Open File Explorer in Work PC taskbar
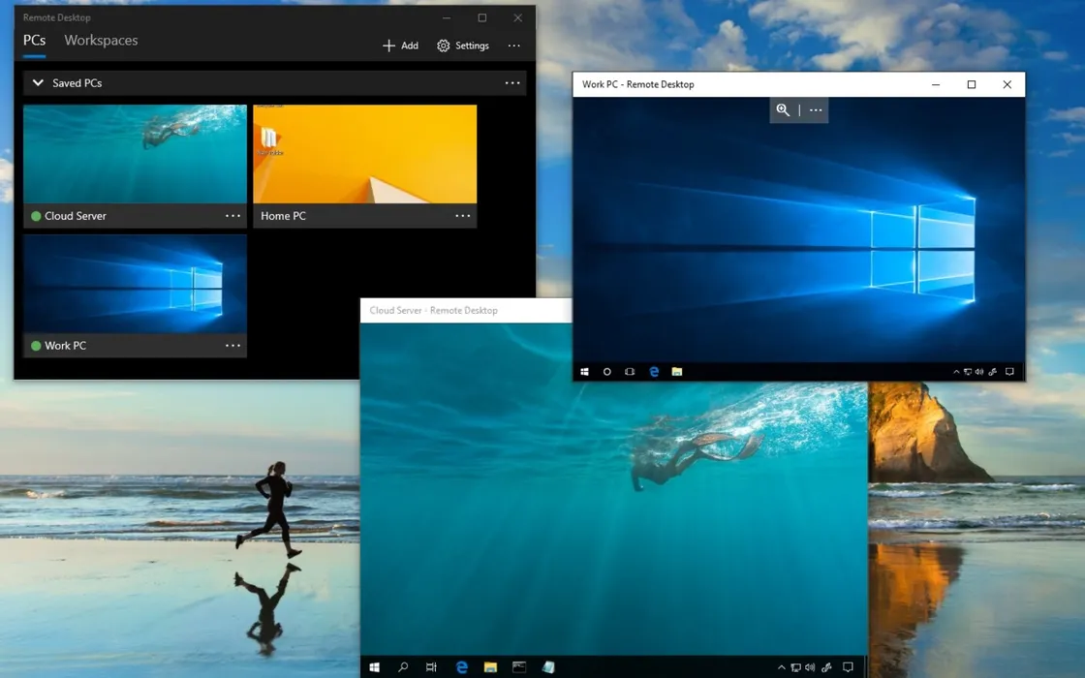The image size is (1085, 678). (x=677, y=372)
